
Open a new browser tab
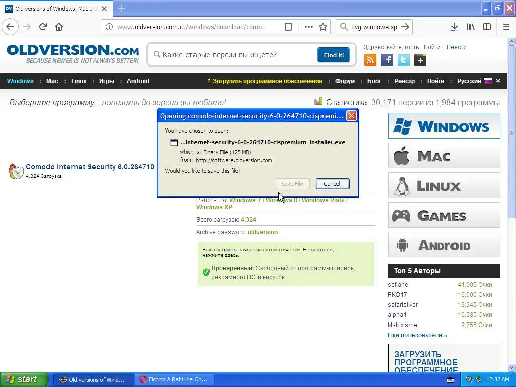pyautogui.click(x=121, y=8)
